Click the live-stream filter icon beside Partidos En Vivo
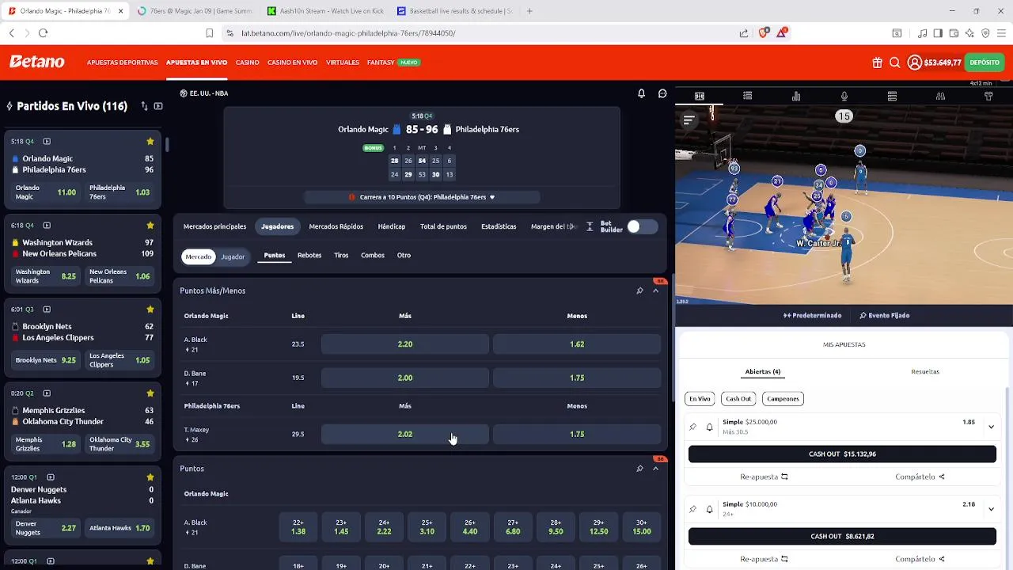Screen dimensions: 1013x570 click(158, 106)
